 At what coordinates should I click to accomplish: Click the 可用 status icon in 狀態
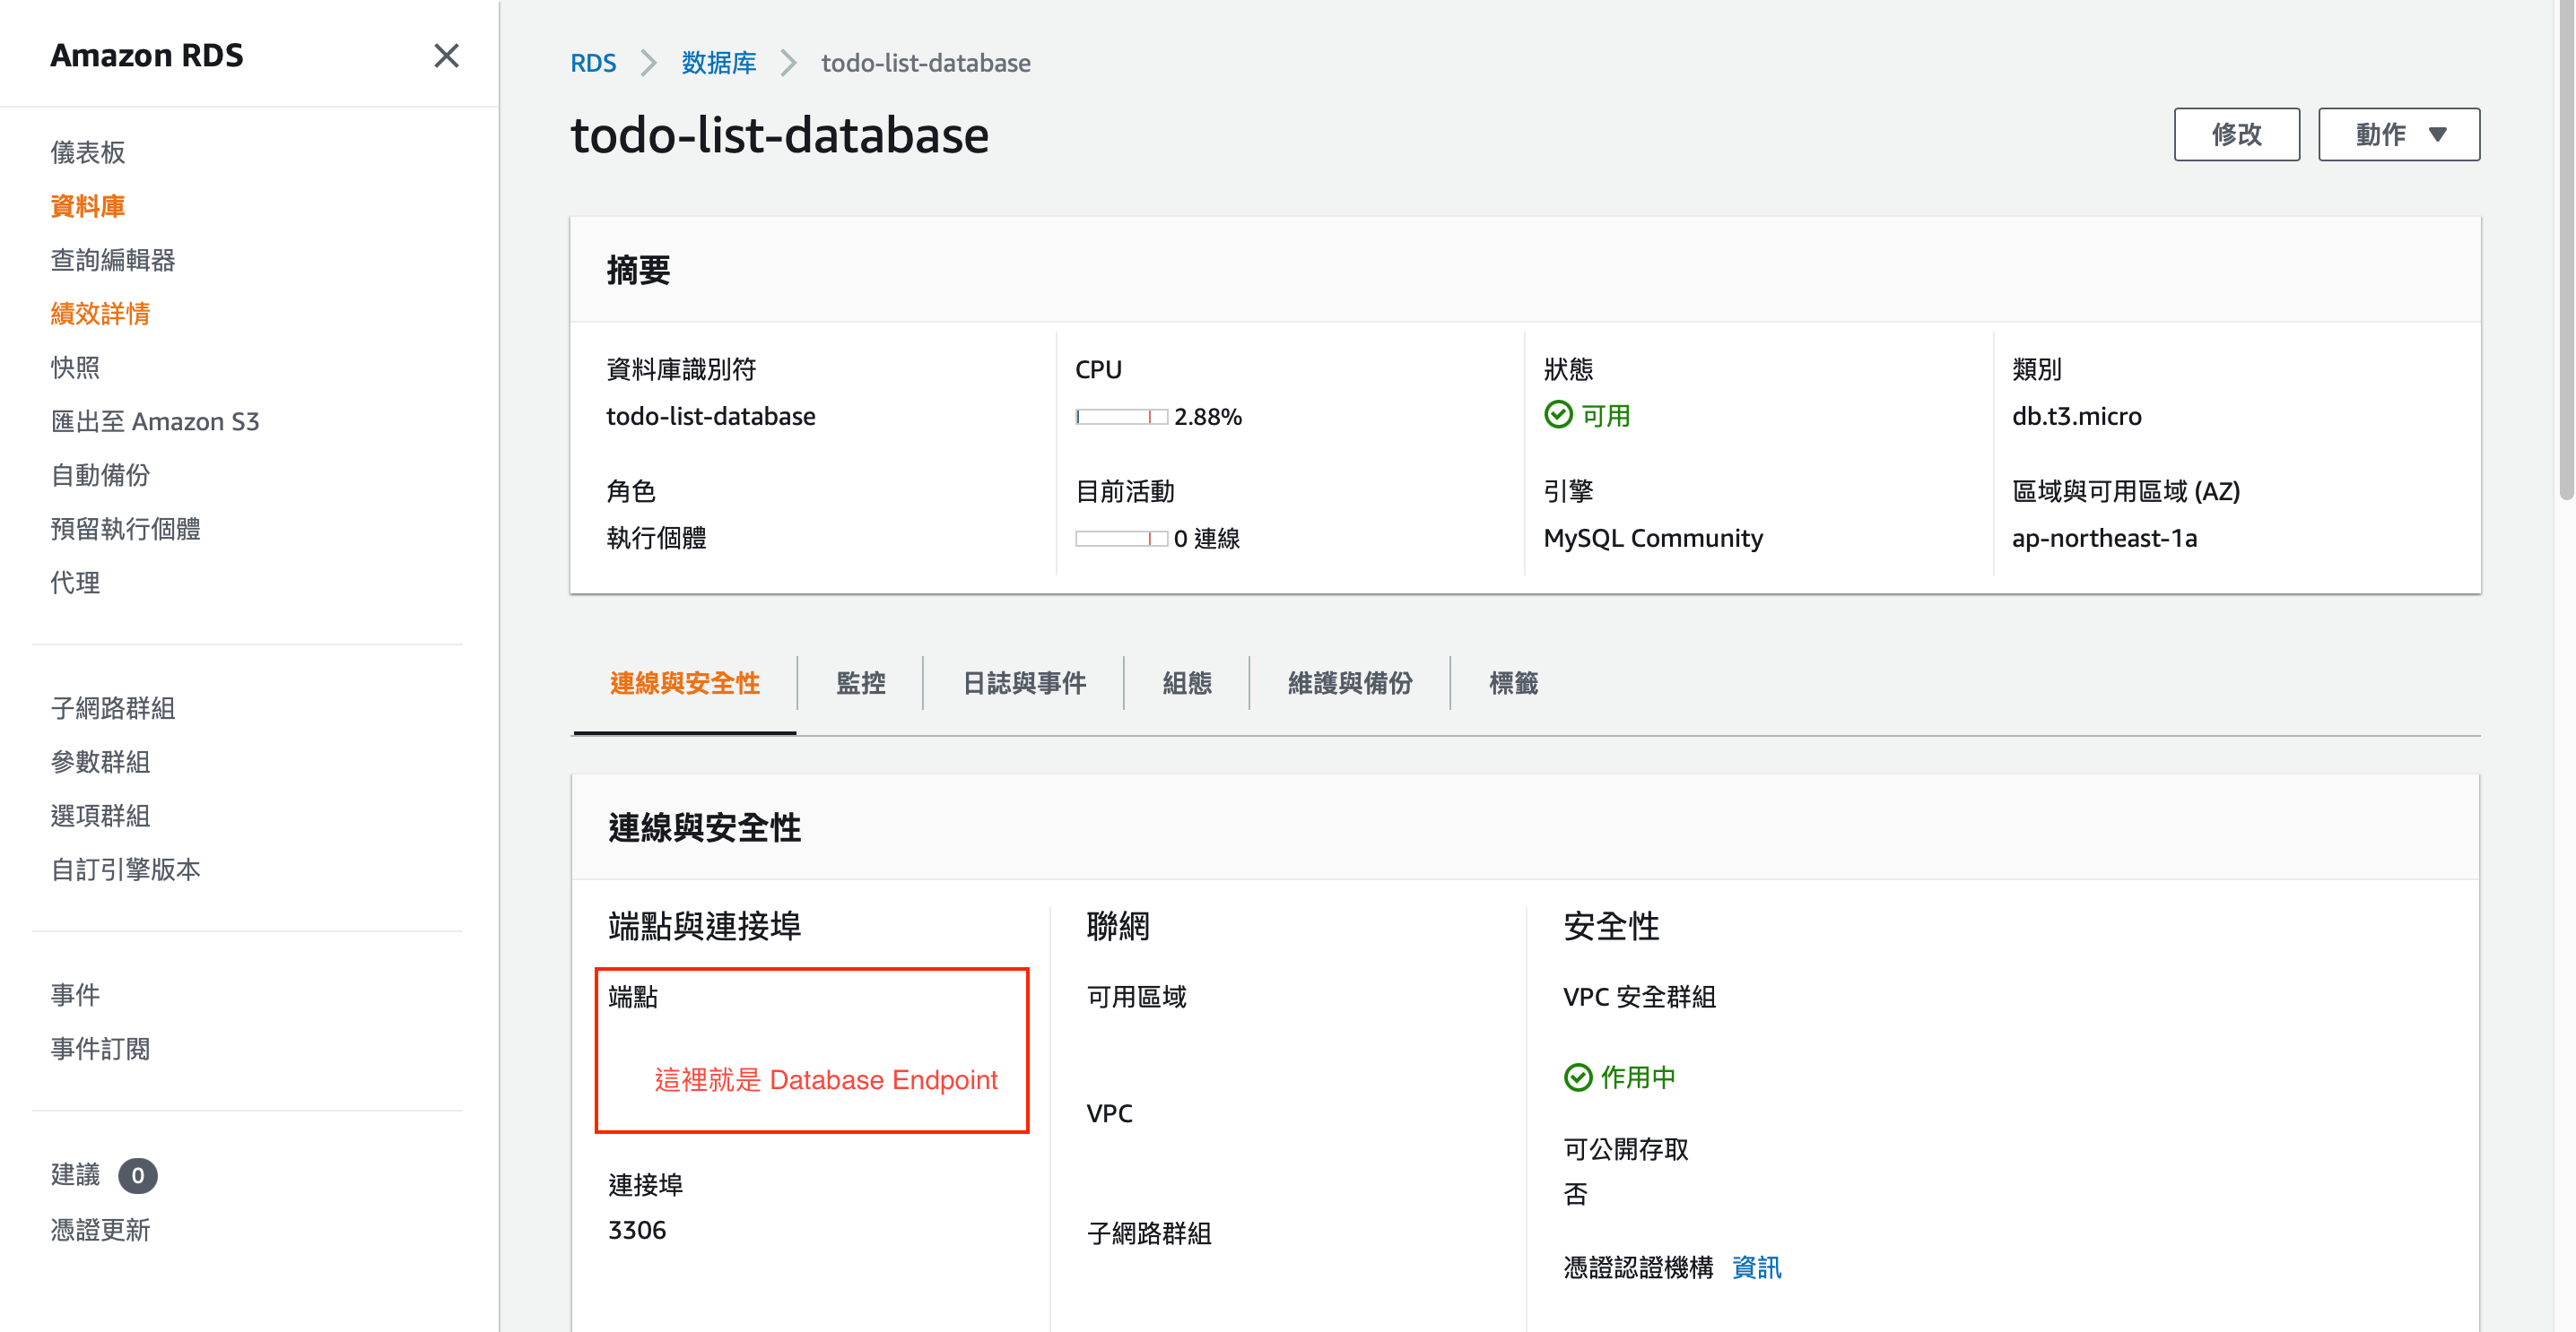[1558, 414]
